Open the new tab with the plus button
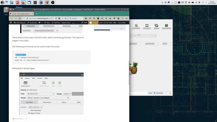Screen dimensions: 217x122 36,14
